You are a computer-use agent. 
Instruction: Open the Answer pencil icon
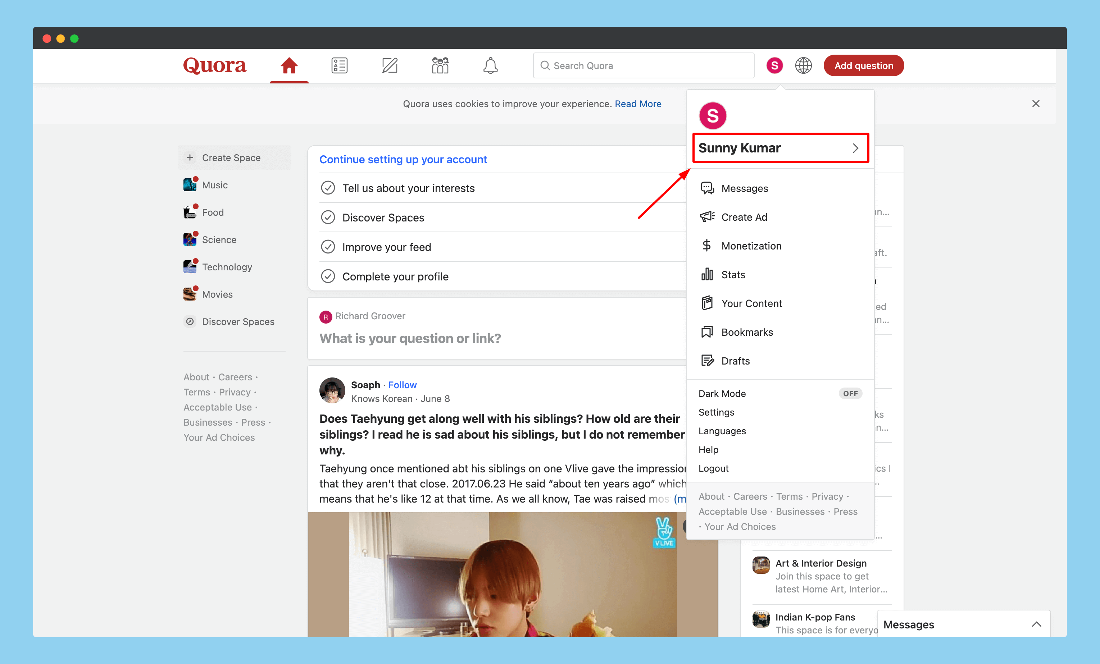click(390, 65)
